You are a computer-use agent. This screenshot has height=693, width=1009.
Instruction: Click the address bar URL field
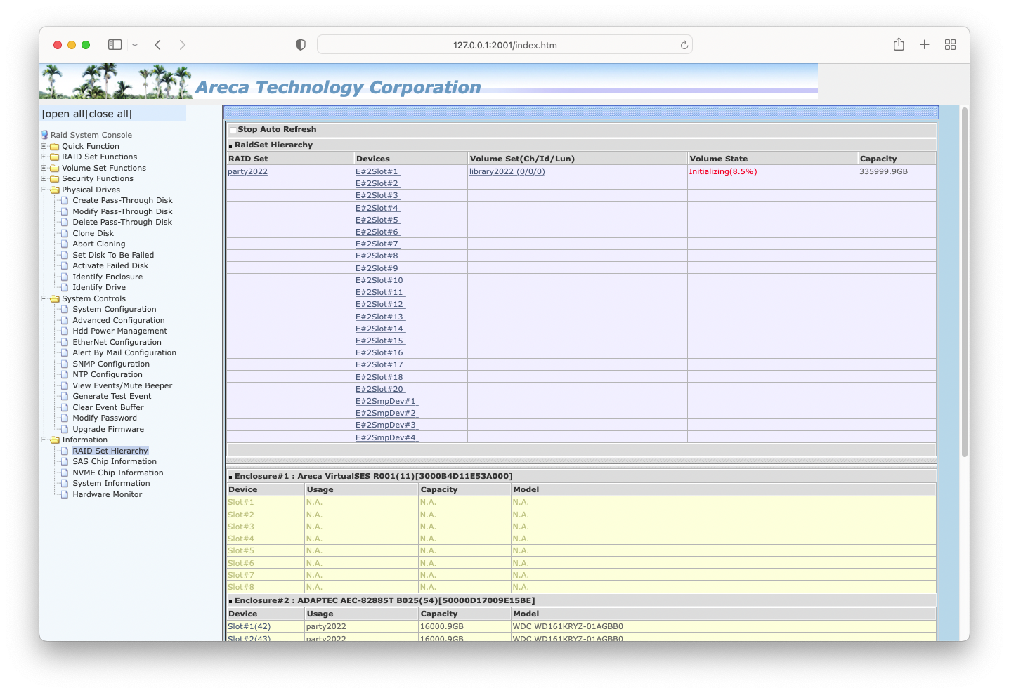505,45
